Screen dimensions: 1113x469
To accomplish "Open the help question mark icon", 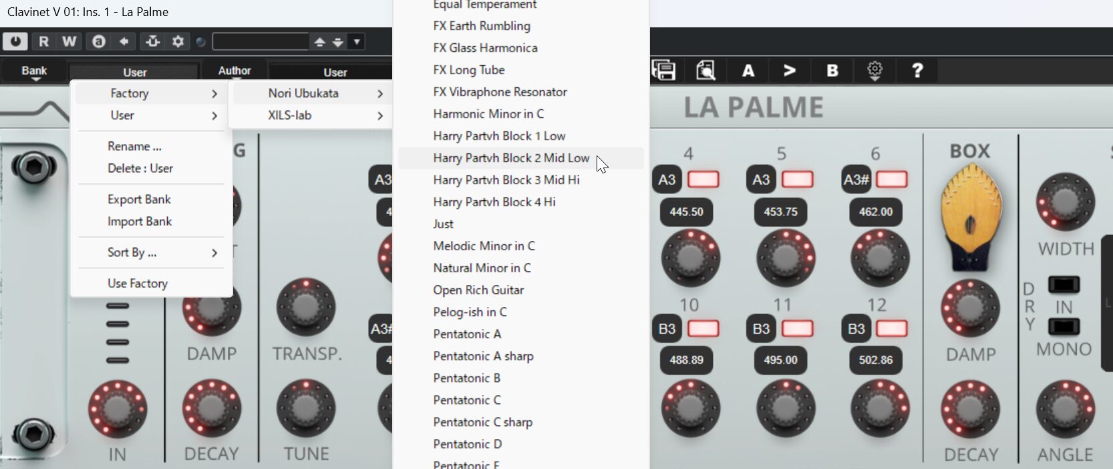I will click(917, 70).
